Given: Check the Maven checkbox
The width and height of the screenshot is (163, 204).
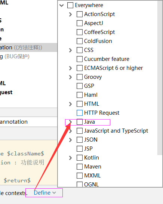Looking at the screenshot, I should (x=80, y=167).
